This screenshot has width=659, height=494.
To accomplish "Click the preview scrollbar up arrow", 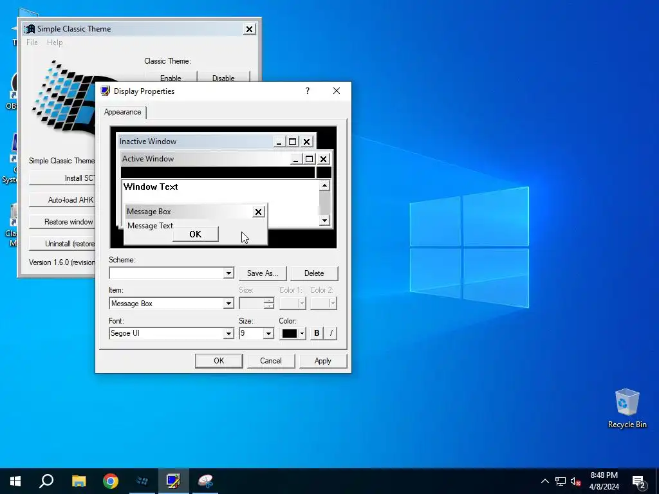I will point(324,186).
